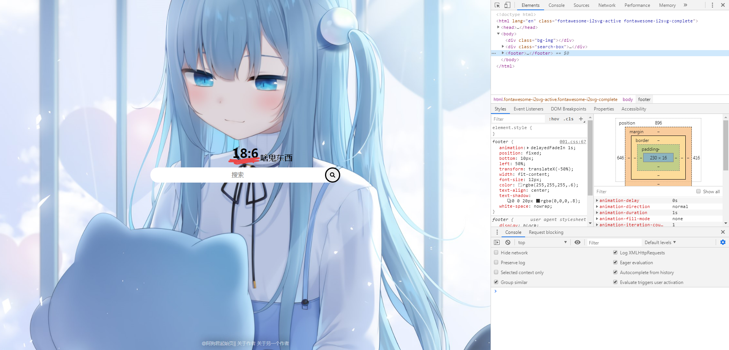Click the magnifier search button on page
The image size is (729, 350).
tap(332, 175)
